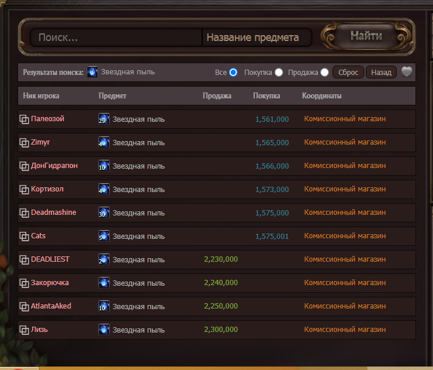Click the Звездная пыль icon in search results header
This screenshot has width=433, height=370.
[x=92, y=72]
